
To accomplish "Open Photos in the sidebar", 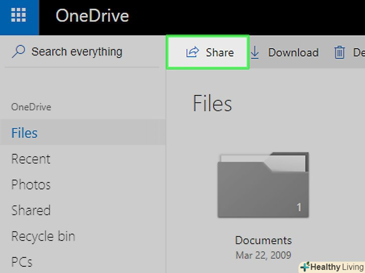I will (31, 185).
